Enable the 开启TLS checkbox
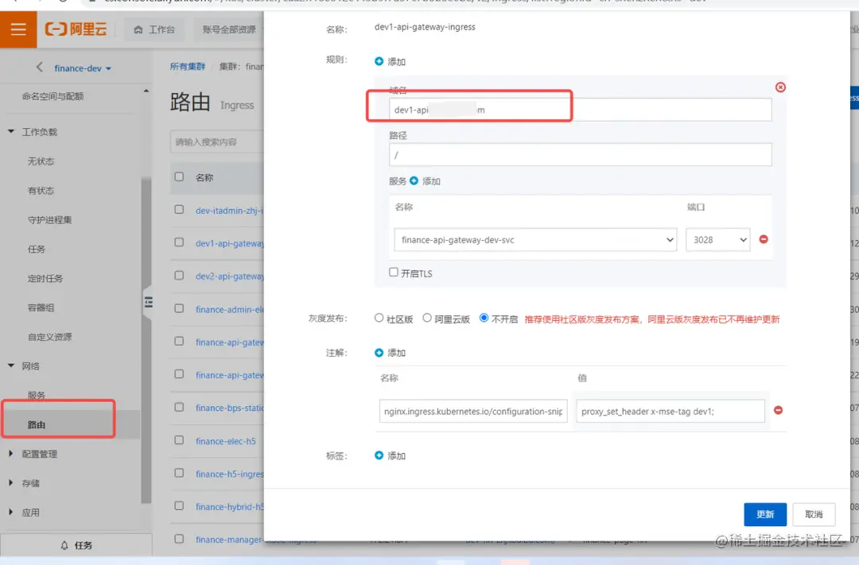 pos(394,272)
